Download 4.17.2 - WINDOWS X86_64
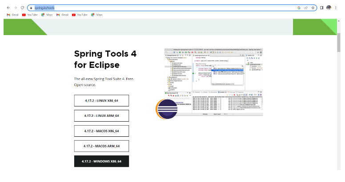Image resolution: width=345 pixels, height=182 pixels. pos(101,161)
